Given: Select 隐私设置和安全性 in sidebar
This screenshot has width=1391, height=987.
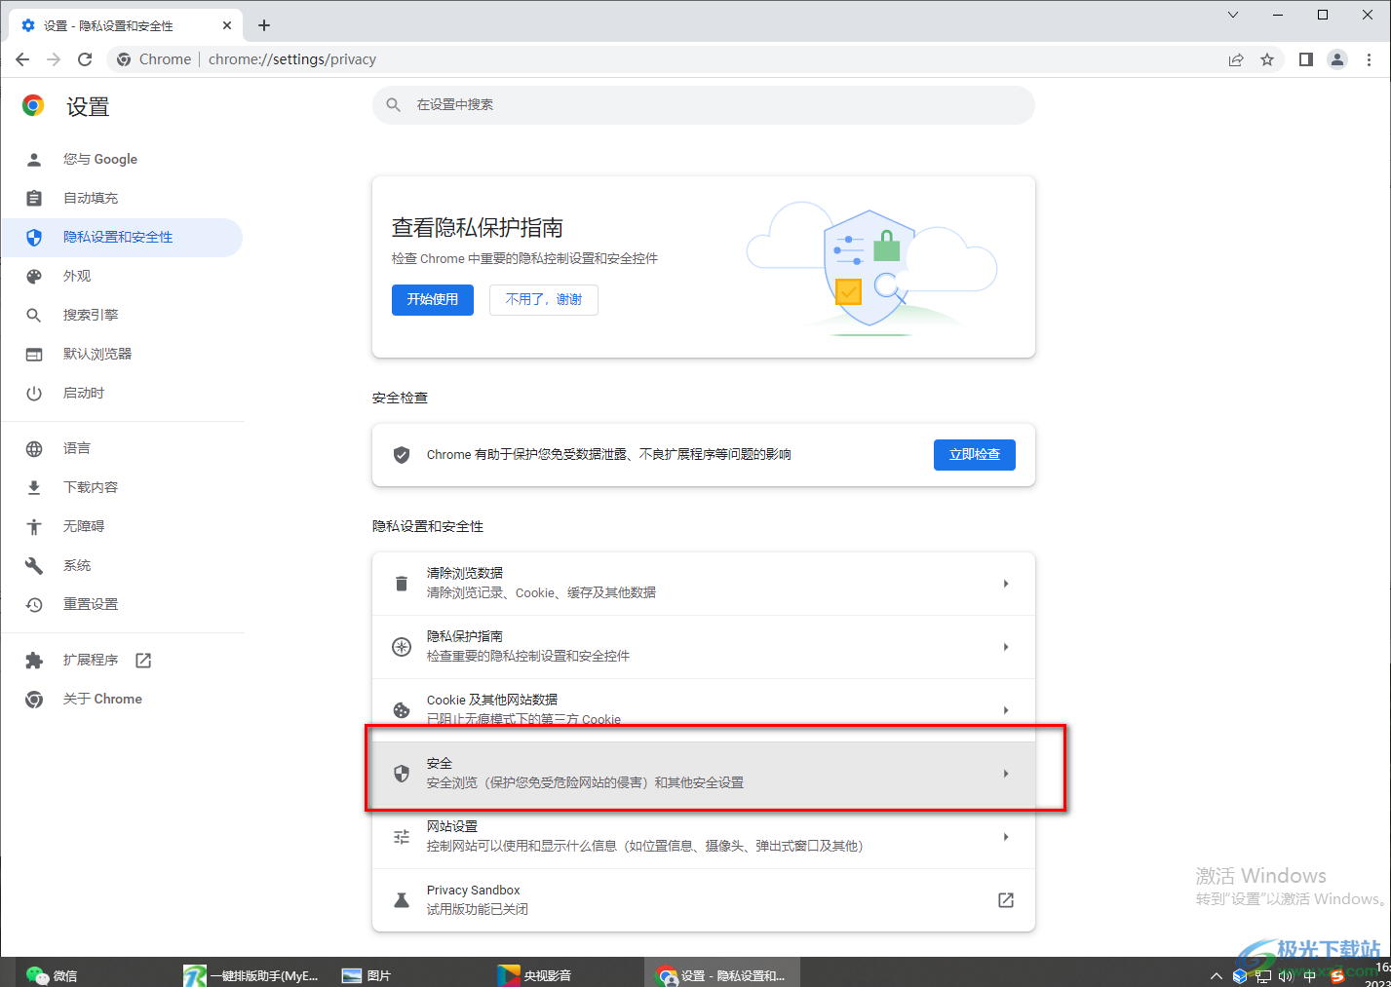Looking at the screenshot, I should [122, 237].
